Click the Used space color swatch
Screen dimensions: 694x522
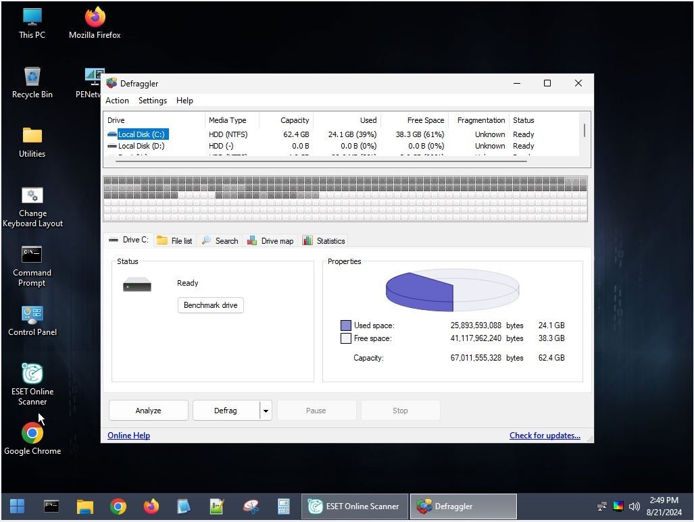pyautogui.click(x=347, y=325)
